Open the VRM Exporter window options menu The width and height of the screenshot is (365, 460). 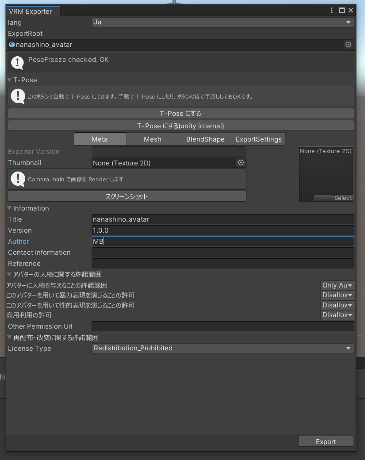tap(332, 10)
